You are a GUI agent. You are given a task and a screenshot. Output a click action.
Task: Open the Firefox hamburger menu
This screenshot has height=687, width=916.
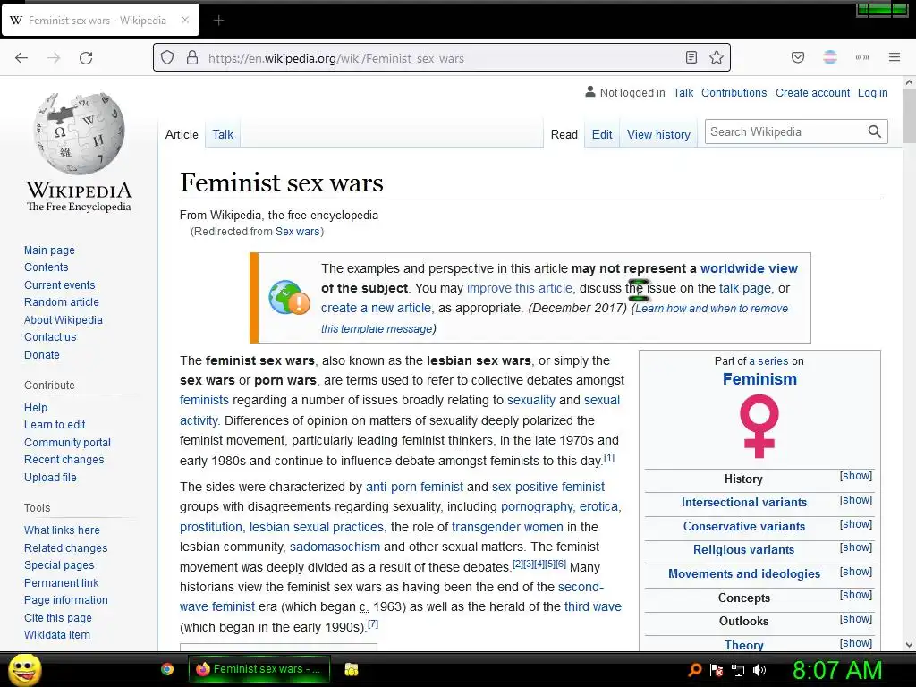coord(895,57)
